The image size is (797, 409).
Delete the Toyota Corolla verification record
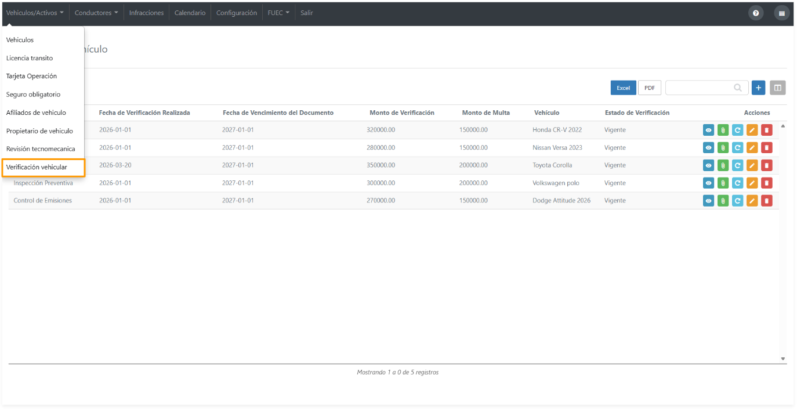[x=766, y=165]
